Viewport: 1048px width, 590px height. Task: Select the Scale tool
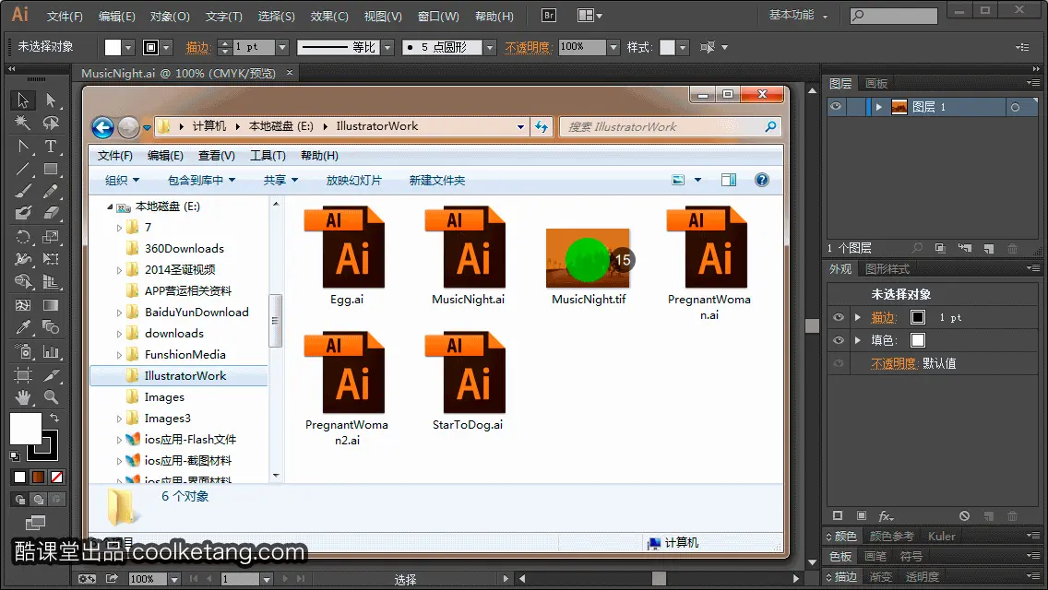point(51,237)
